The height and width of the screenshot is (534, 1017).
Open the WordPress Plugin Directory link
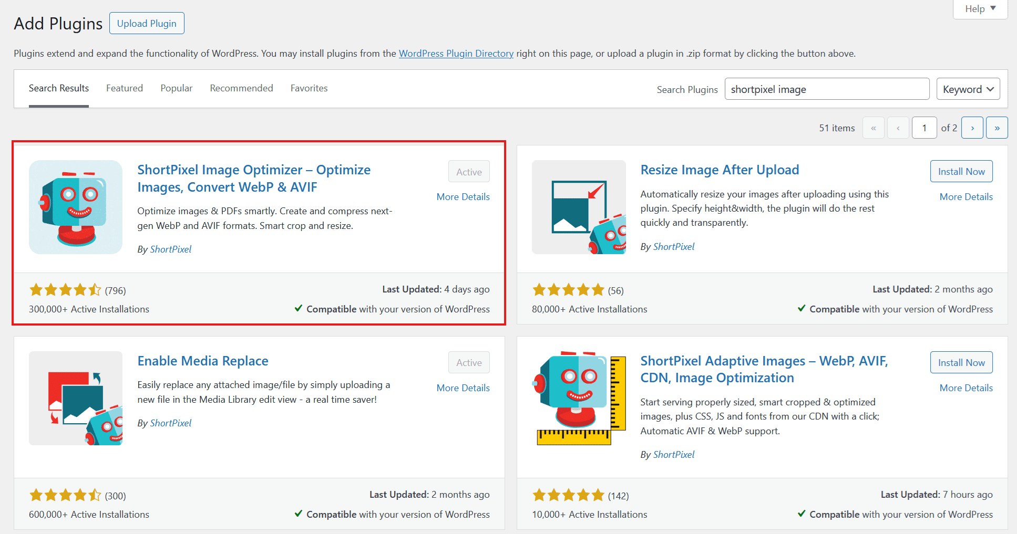(x=456, y=53)
